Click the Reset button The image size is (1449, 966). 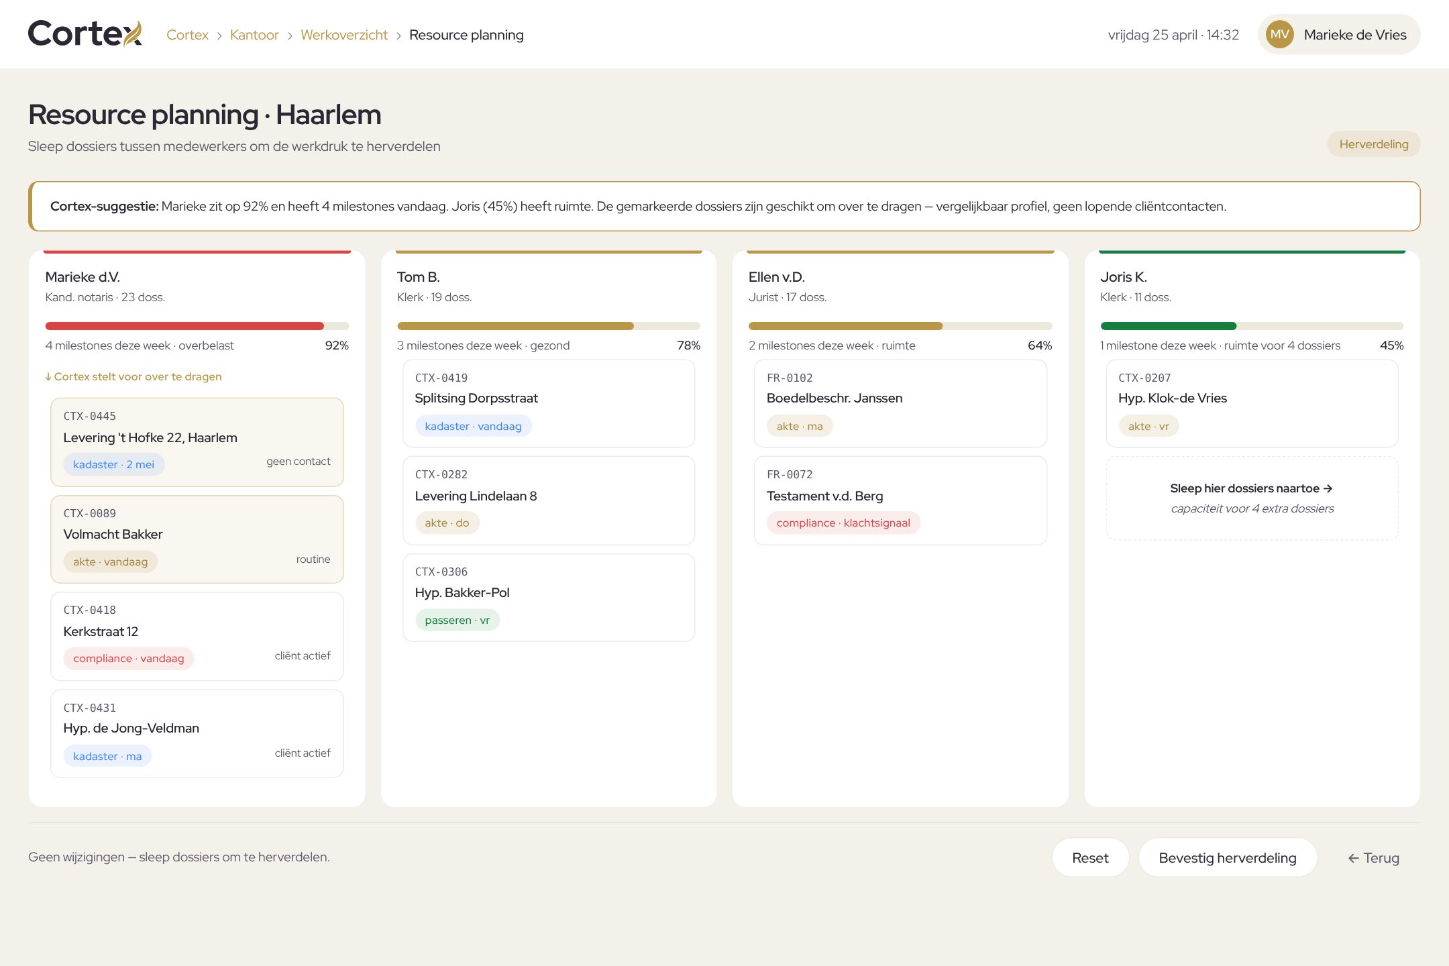[1090, 857]
